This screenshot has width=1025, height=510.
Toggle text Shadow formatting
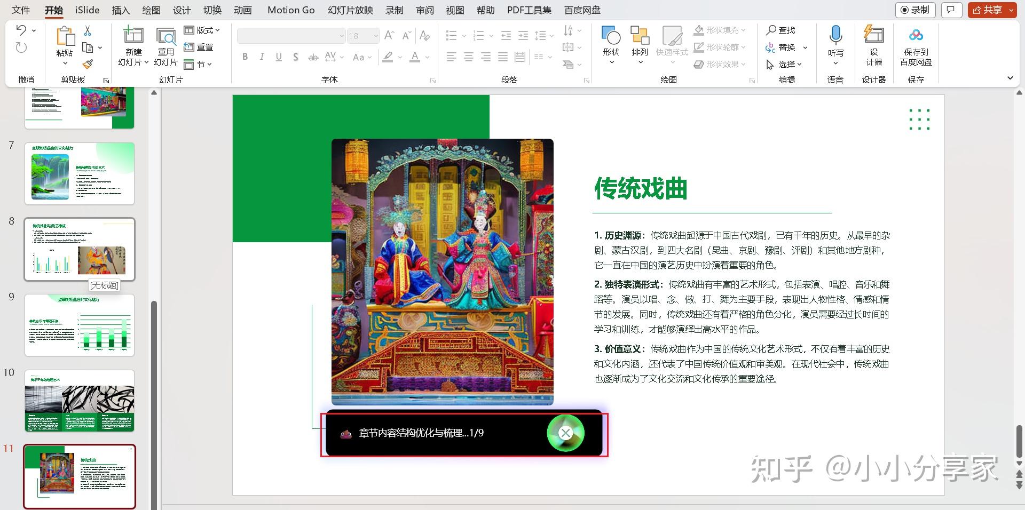coord(296,57)
